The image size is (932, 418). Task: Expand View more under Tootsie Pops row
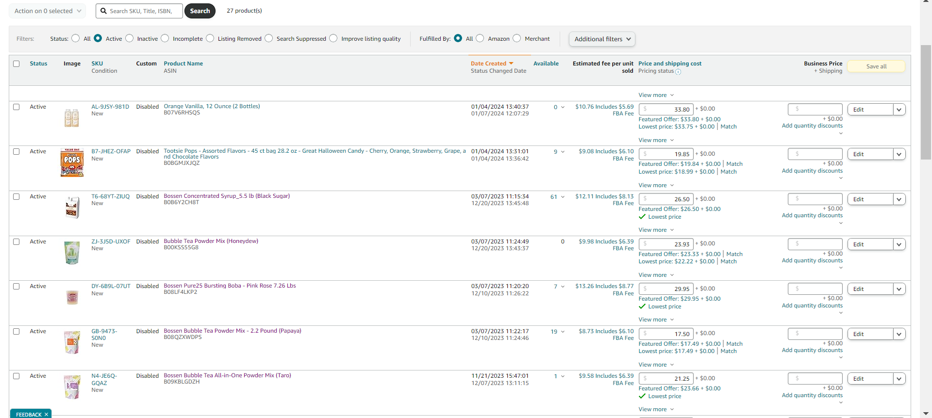click(x=656, y=185)
